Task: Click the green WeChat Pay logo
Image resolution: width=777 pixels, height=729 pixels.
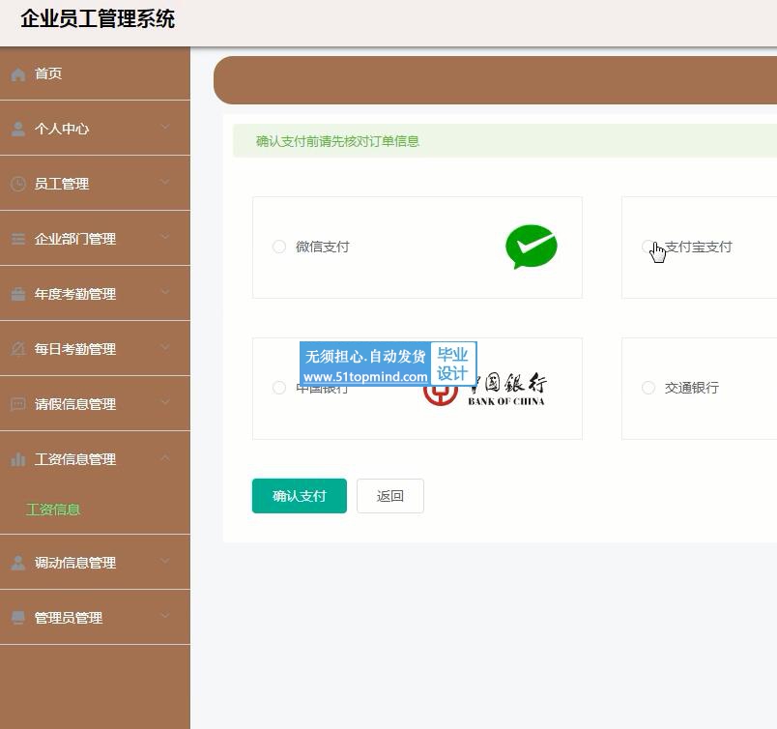Action: pyautogui.click(x=532, y=247)
